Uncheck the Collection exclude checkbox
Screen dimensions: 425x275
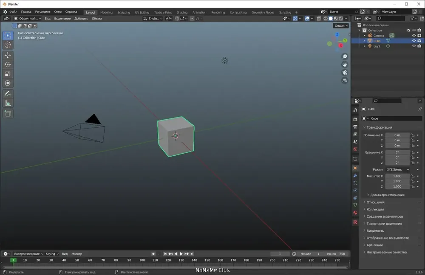pos(409,30)
